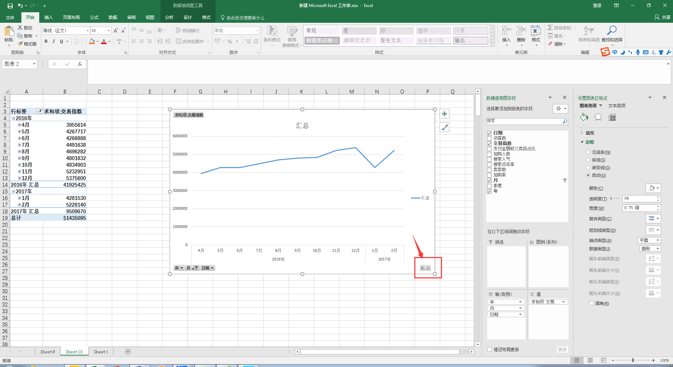Open the Size & Properties icon
This screenshot has height=367, width=673.
[612, 118]
